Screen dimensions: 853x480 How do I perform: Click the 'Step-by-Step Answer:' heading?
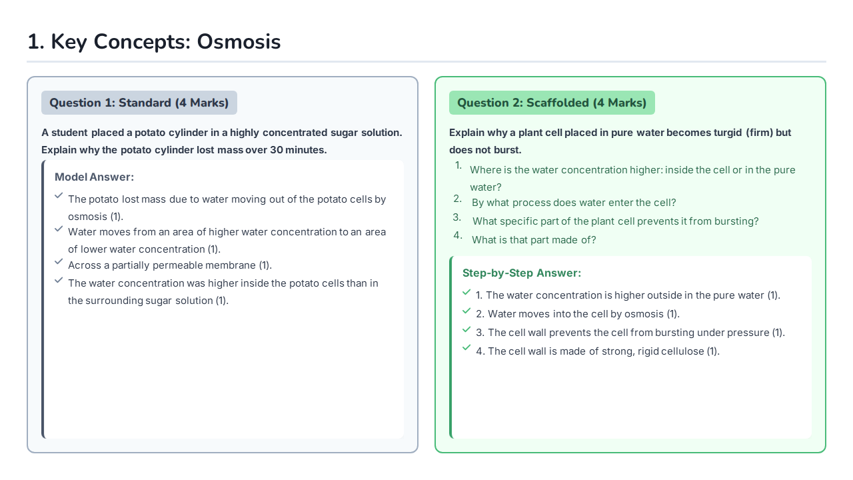[522, 273]
